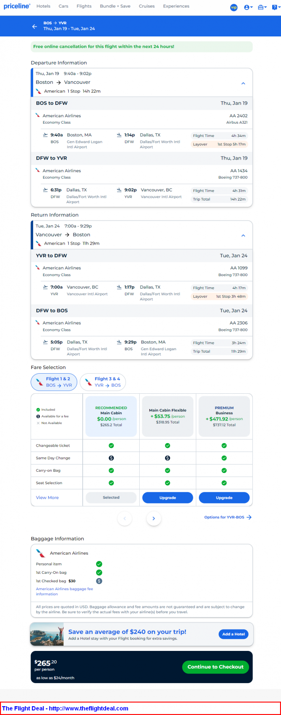The image size is (281, 715).
Task: Open The Flight Deal website link
Action: 65,708
